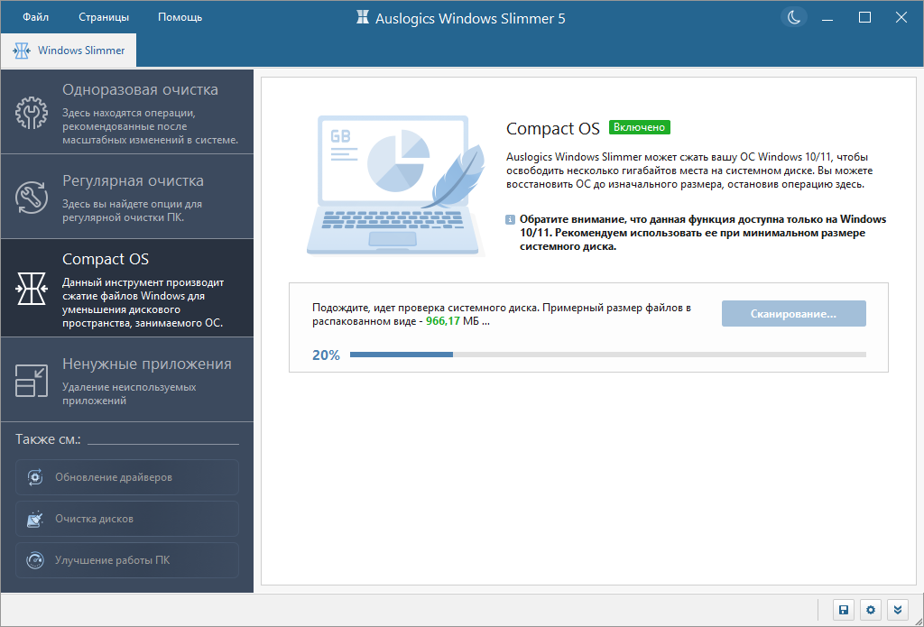
Task: Click the Сканирование... button
Action: pyautogui.click(x=794, y=314)
